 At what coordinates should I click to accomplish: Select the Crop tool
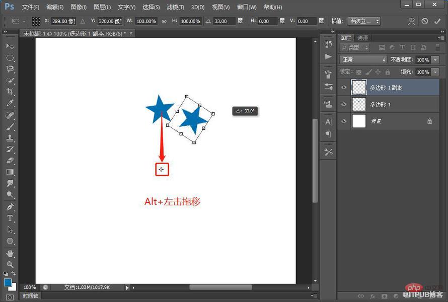click(10, 92)
